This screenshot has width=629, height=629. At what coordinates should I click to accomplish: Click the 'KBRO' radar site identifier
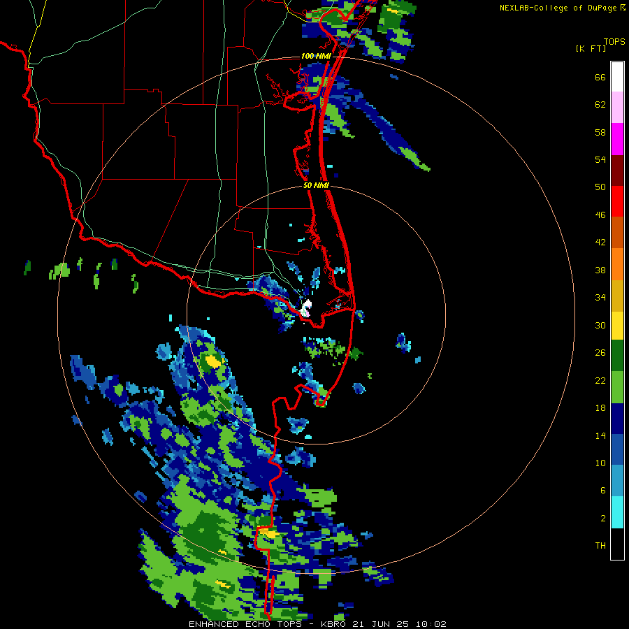click(x=334, y=624)
